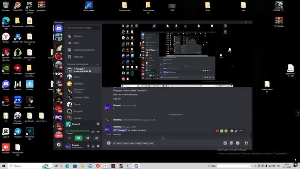Stop streaming icon next to Screen 1

click(x=98, y=124)
